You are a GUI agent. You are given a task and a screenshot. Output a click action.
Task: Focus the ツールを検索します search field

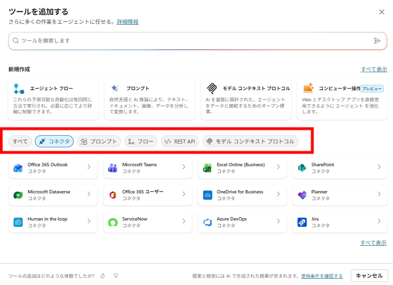(x=198, y=41)
